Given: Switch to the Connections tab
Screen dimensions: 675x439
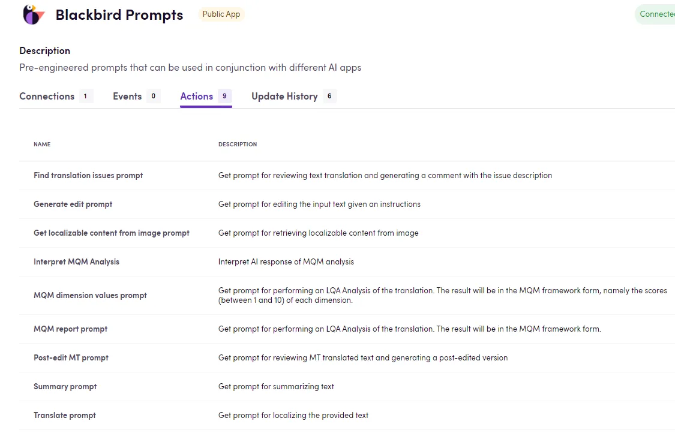Looking at the screenshot, I should (47, 96).
